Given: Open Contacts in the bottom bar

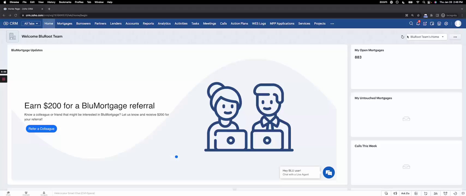Looking at the screenshot, I should [x=44, y=193].
